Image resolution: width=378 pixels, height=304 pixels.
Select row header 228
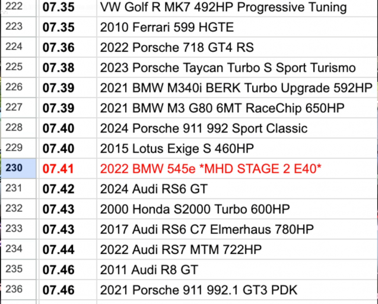[x=18, y=128]
